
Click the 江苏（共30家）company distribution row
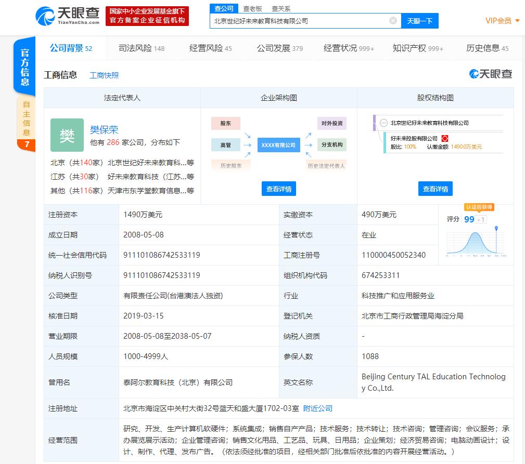click(122, 177)
